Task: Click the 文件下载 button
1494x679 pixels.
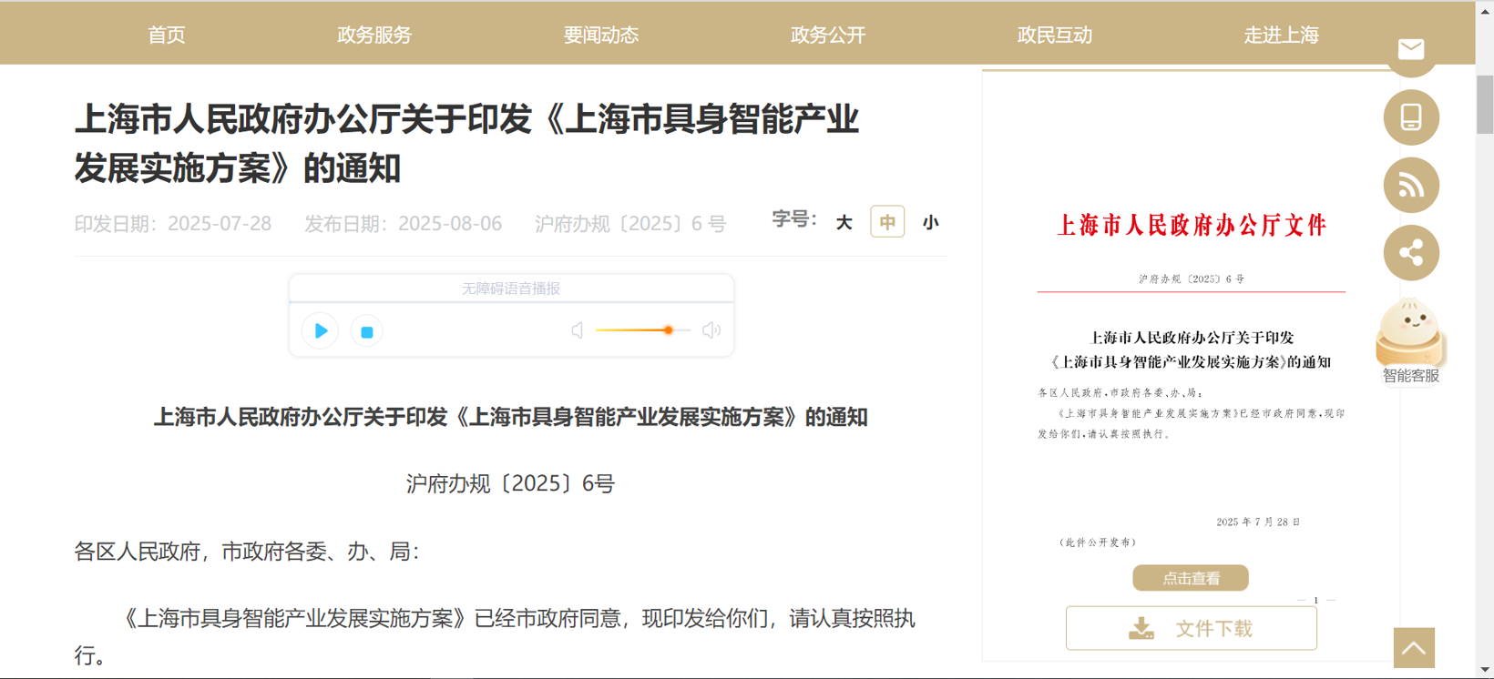Action: click(x=1192, y=628)
